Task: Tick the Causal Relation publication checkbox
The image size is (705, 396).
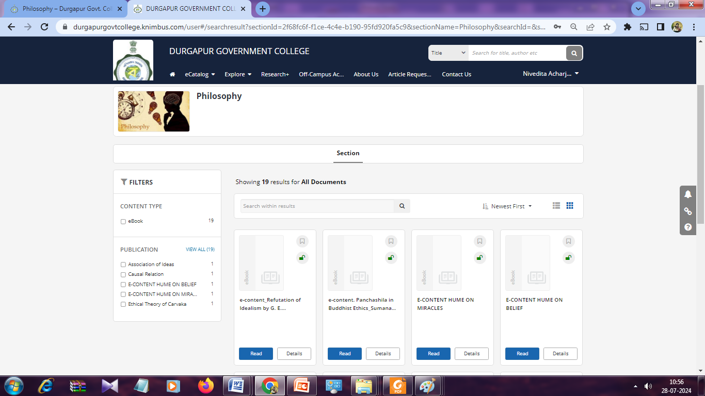Action: click(123, 275)
